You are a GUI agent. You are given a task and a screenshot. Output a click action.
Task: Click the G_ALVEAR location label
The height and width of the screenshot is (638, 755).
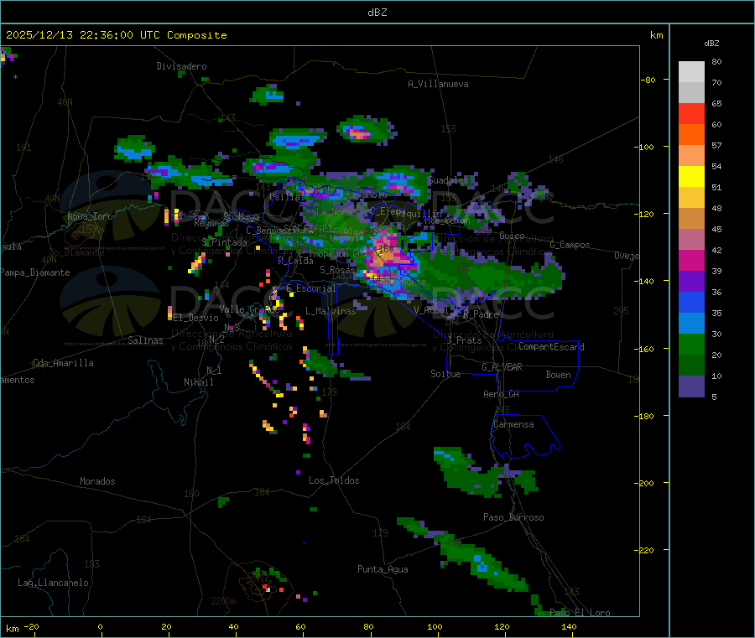502,367
